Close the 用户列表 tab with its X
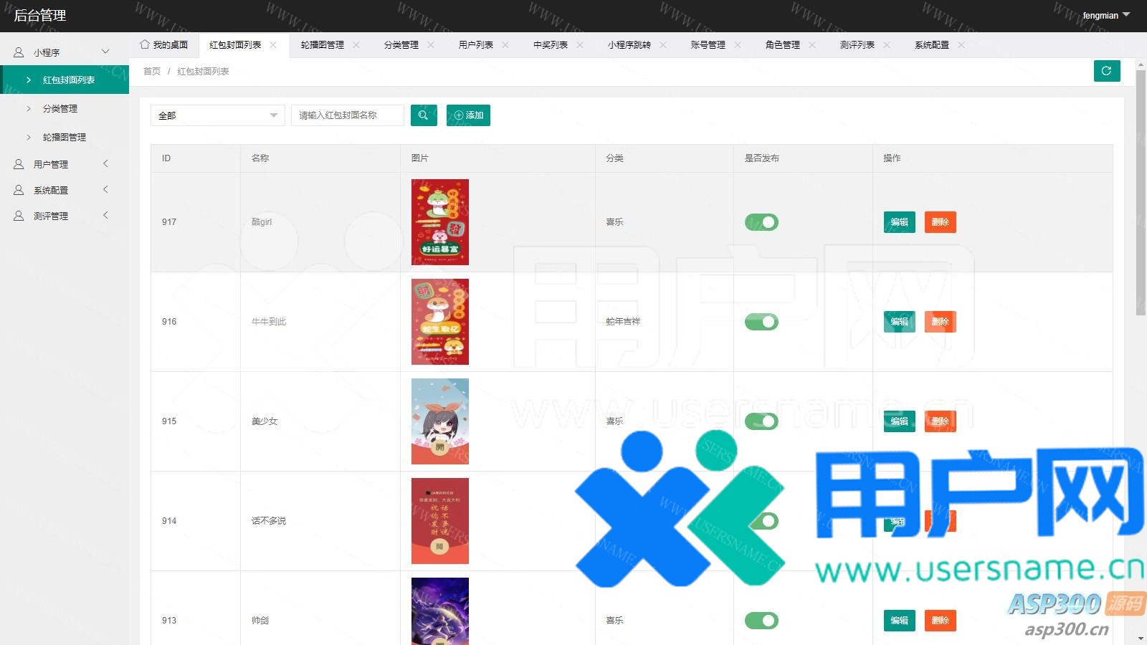The height and width of the screenshot is (645, 1147). pos(505,45)
